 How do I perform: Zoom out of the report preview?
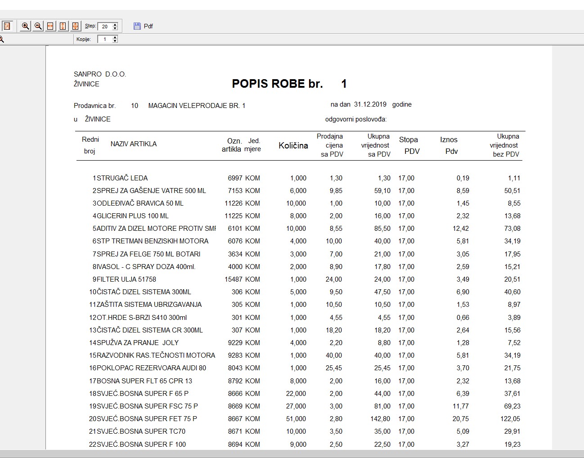tap(38, 26)
